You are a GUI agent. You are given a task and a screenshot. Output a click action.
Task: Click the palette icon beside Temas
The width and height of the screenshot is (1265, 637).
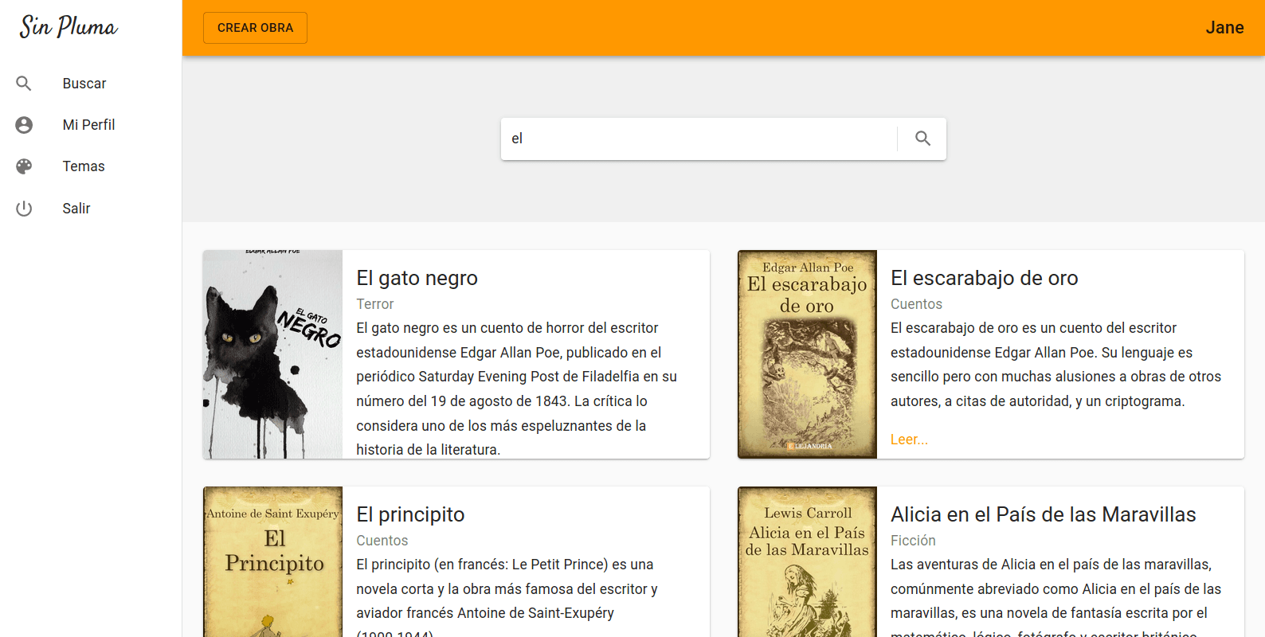[x=24, y=166]
